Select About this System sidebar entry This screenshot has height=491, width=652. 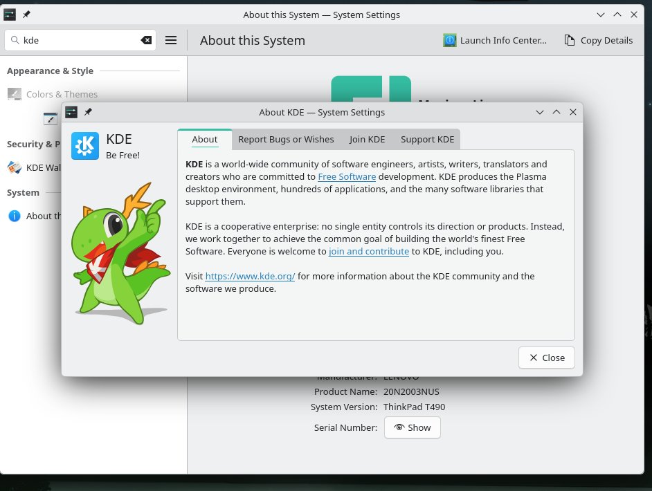34,216
